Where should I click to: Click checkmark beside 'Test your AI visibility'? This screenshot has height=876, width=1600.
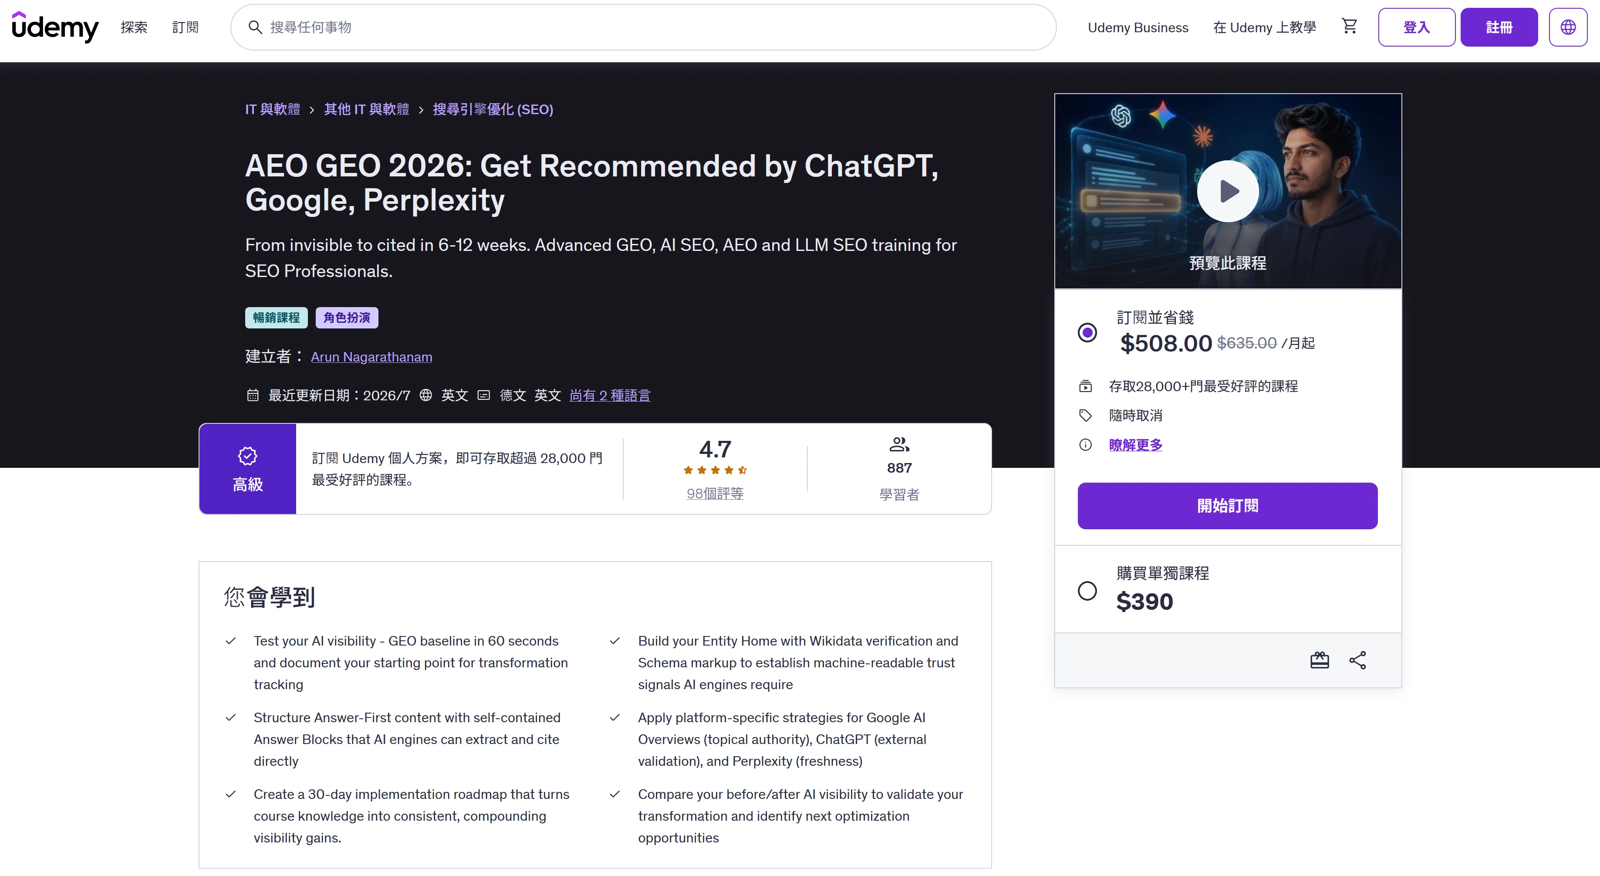(230, 640)
